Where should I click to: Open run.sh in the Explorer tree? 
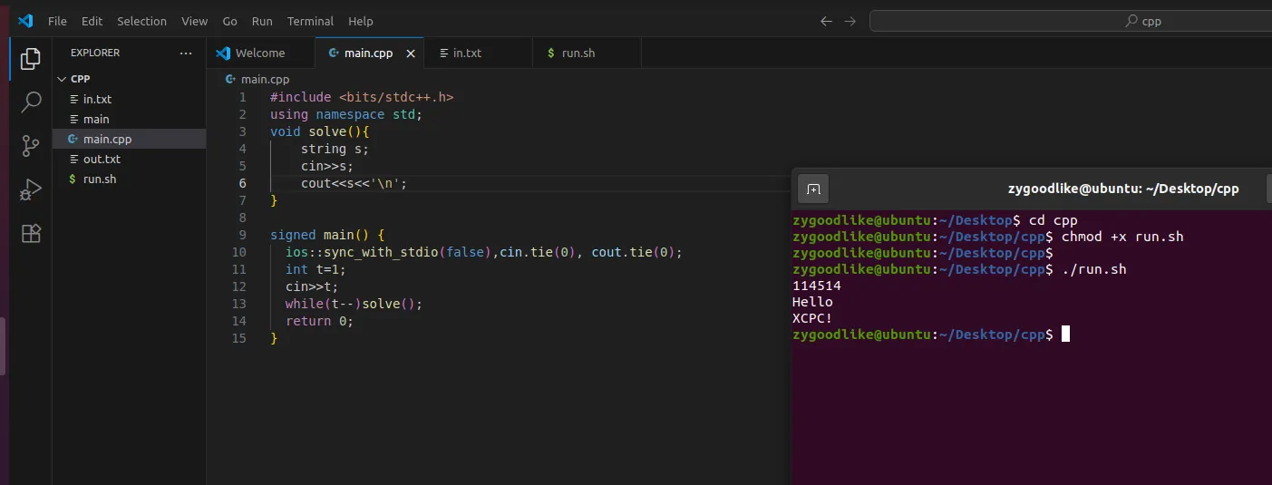(x=129, y=179)
